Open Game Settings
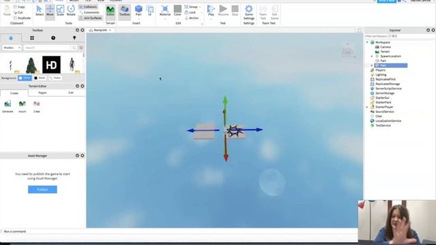Viewport: 436px width, 245px height. [x=249, y=12]
